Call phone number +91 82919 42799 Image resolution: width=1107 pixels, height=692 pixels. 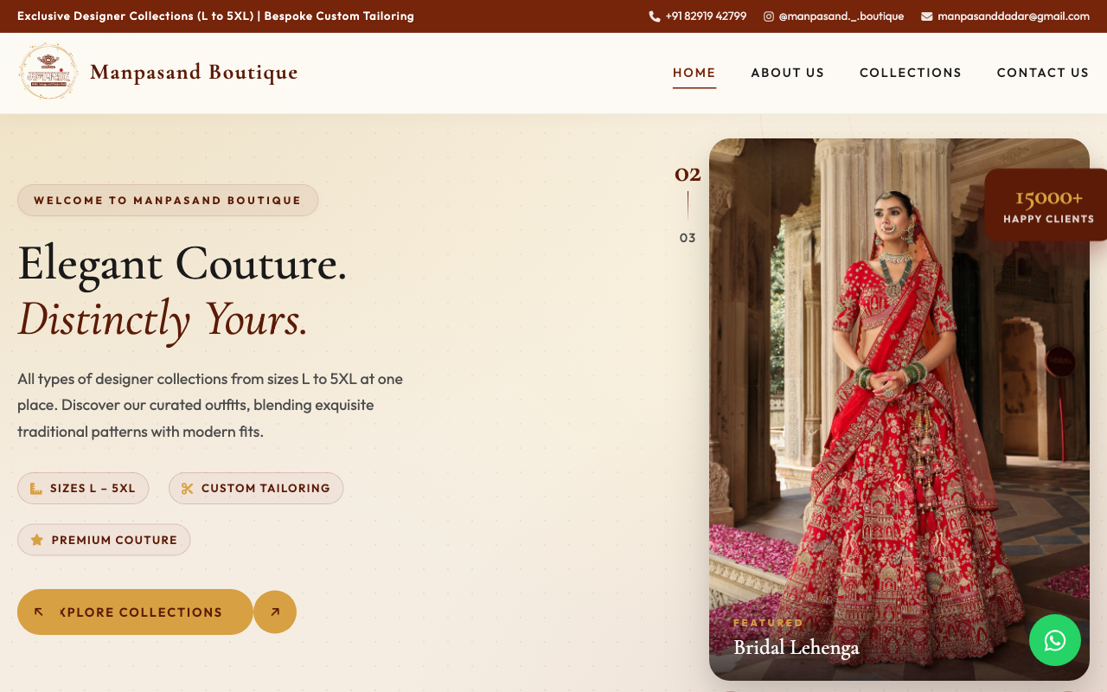698,16
